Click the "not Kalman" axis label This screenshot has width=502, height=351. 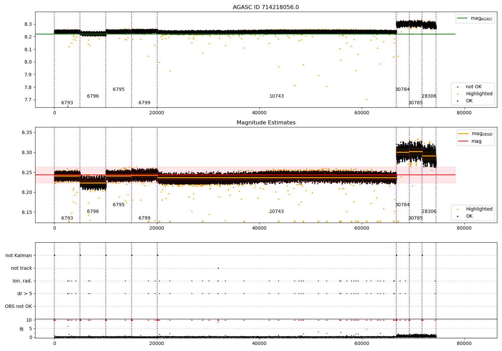pos(19,256)
